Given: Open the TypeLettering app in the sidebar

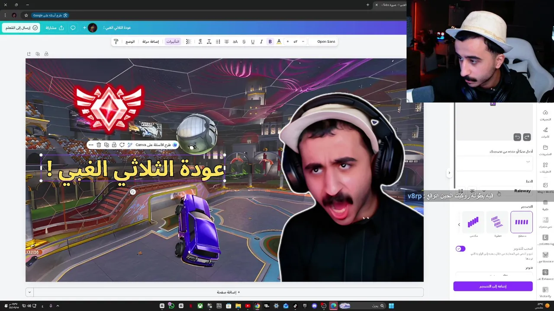Looking at the screenshot, I should click(545, 240).
